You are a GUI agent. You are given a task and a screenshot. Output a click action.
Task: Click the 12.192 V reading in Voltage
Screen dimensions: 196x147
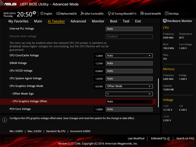click(x=168, y=110)
